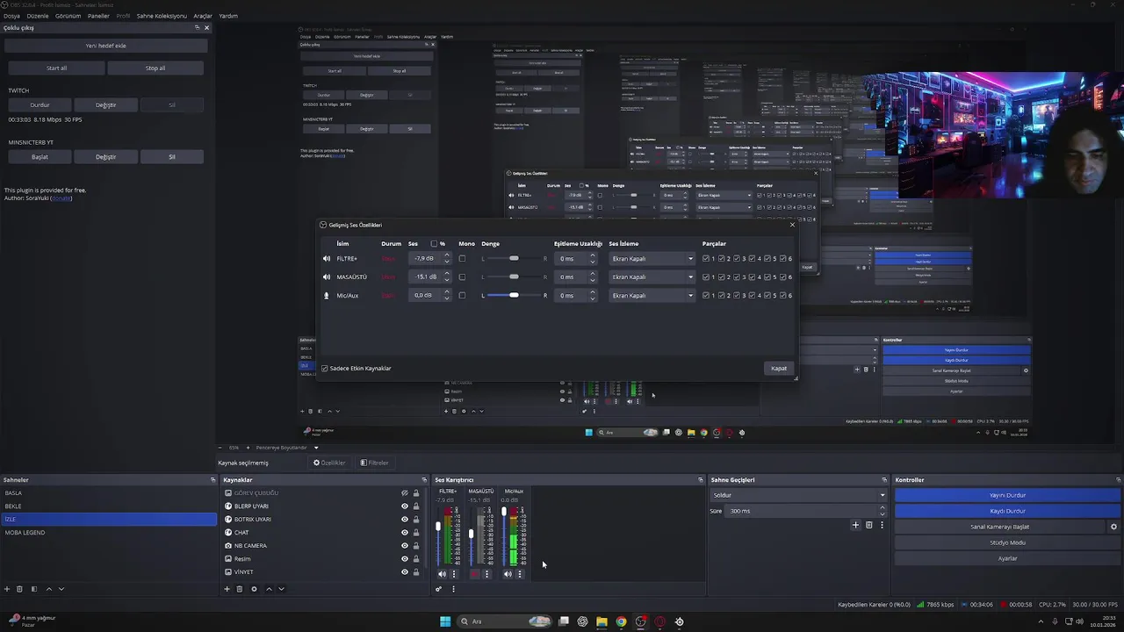Screen dimensions: 1124x632
Task: Open Pencereye Boyutlandır scaling dropdown
Action: pyautogui.click(x=287, y=448)
